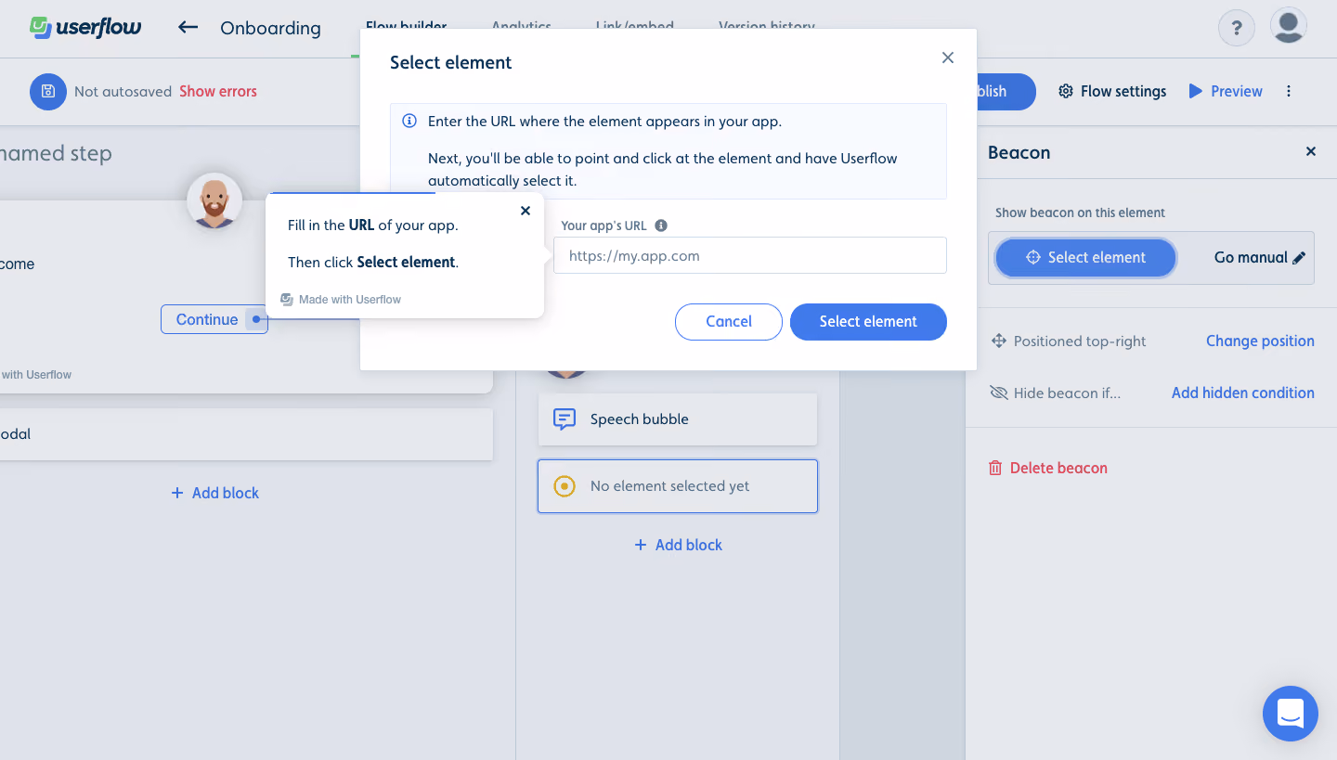1337x760 pixels.
Task: Open Flow settings
Action: (1112, 91)
